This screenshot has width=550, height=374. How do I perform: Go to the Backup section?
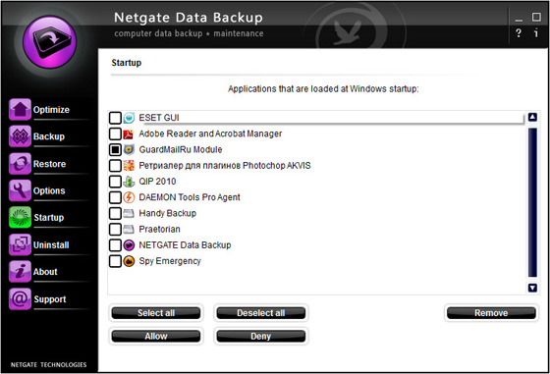(49, 136)
